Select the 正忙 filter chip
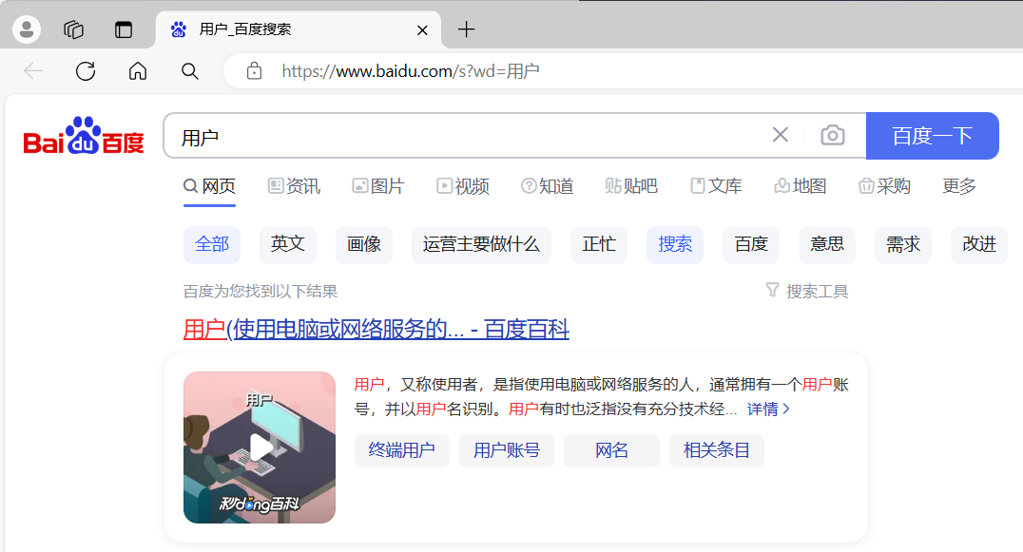This screenshot has height=552, width=1023. [x=599, y=244]
